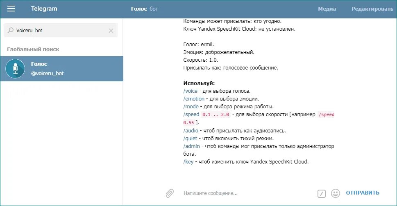Open the emoji smiley picker
Viewport: 397px width, 206px height.
[336, 193]
